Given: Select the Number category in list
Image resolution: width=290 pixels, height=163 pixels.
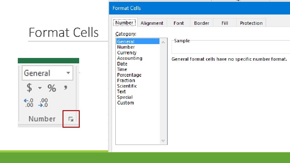Looking at the screenshot, I should 138,47.
